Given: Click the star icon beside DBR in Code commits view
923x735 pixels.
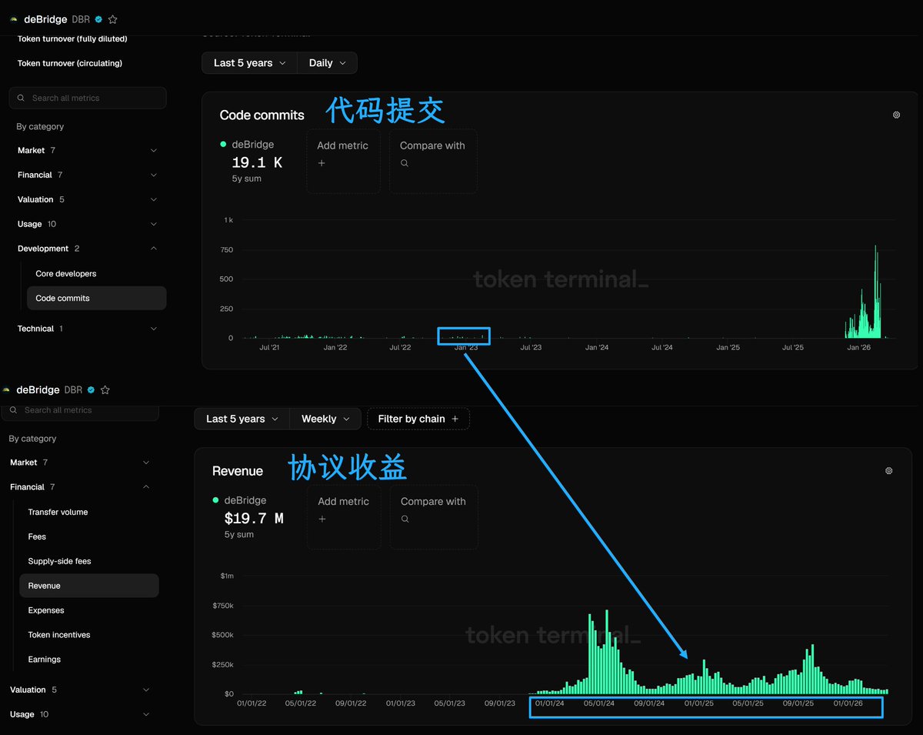Looking at the screenshot, I should pyautogui.click(x=113, y=19).
